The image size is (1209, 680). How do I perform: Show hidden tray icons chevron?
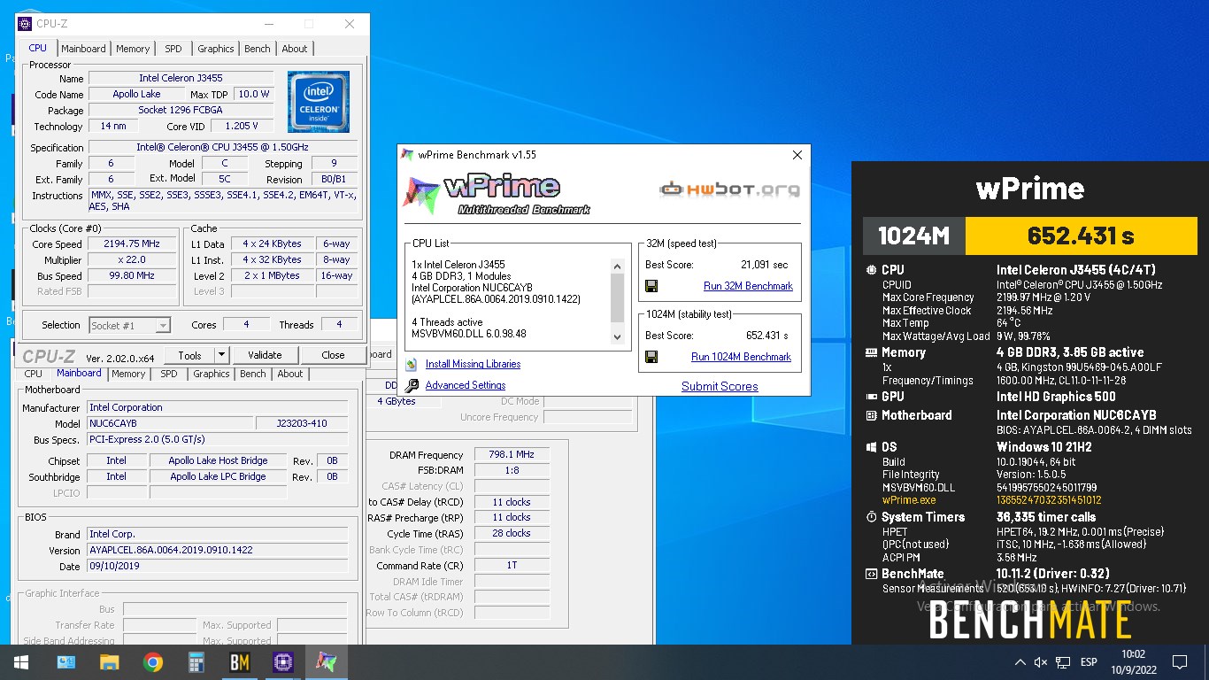[x=1020, y=662]
